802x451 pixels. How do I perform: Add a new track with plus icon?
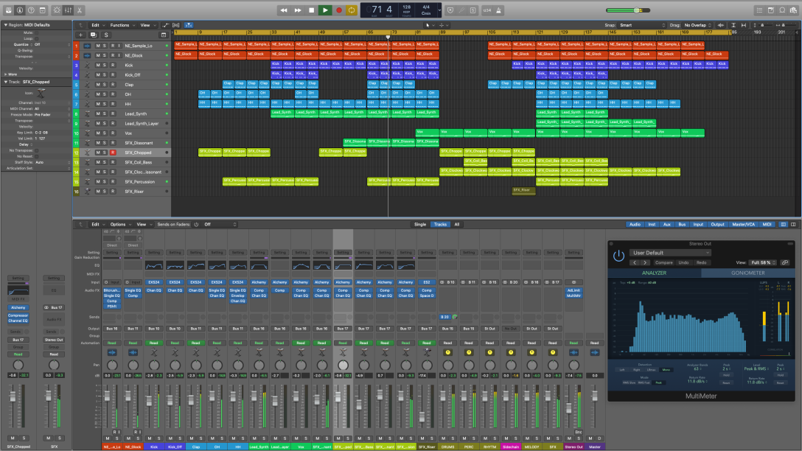(x=80, y=35)
